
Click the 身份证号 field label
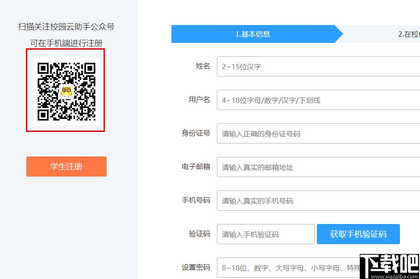196,133
